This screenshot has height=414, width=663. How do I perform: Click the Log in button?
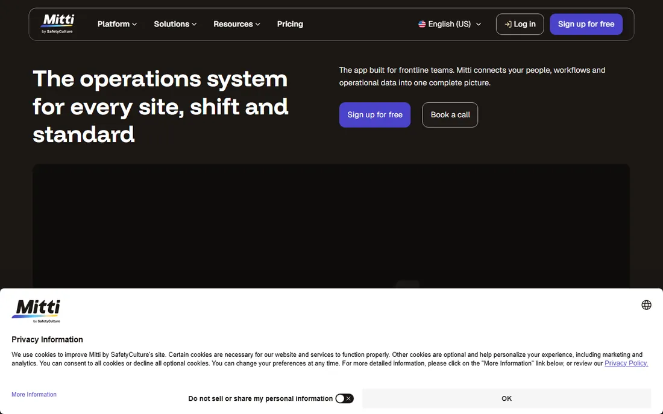point(520,24)
